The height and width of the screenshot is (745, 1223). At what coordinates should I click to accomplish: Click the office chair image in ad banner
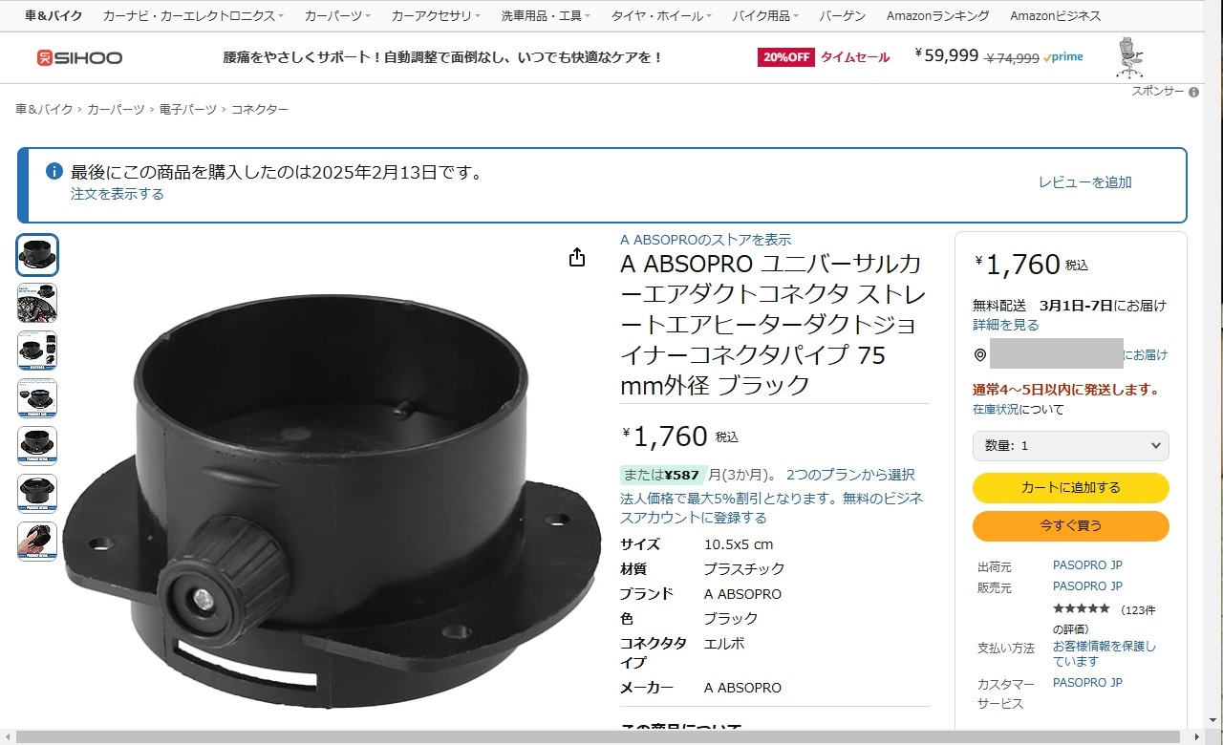click(x=1129, y=57)
